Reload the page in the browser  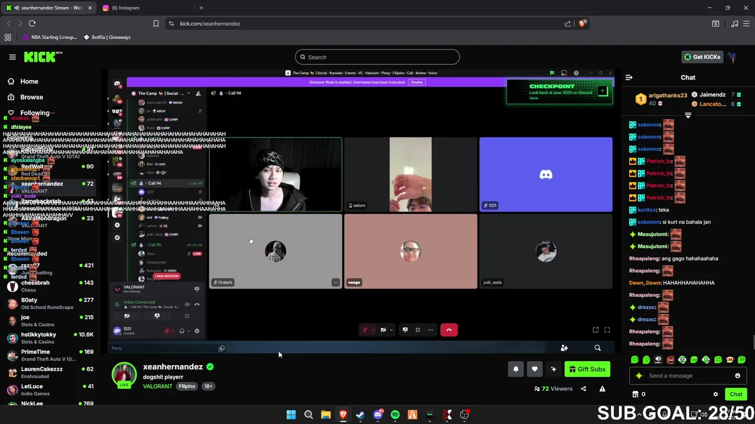[32, 24]
